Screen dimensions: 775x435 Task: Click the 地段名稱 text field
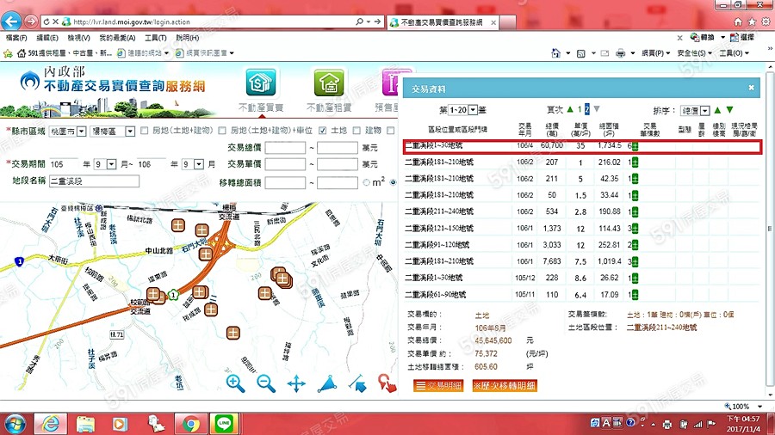pos(94,181)
